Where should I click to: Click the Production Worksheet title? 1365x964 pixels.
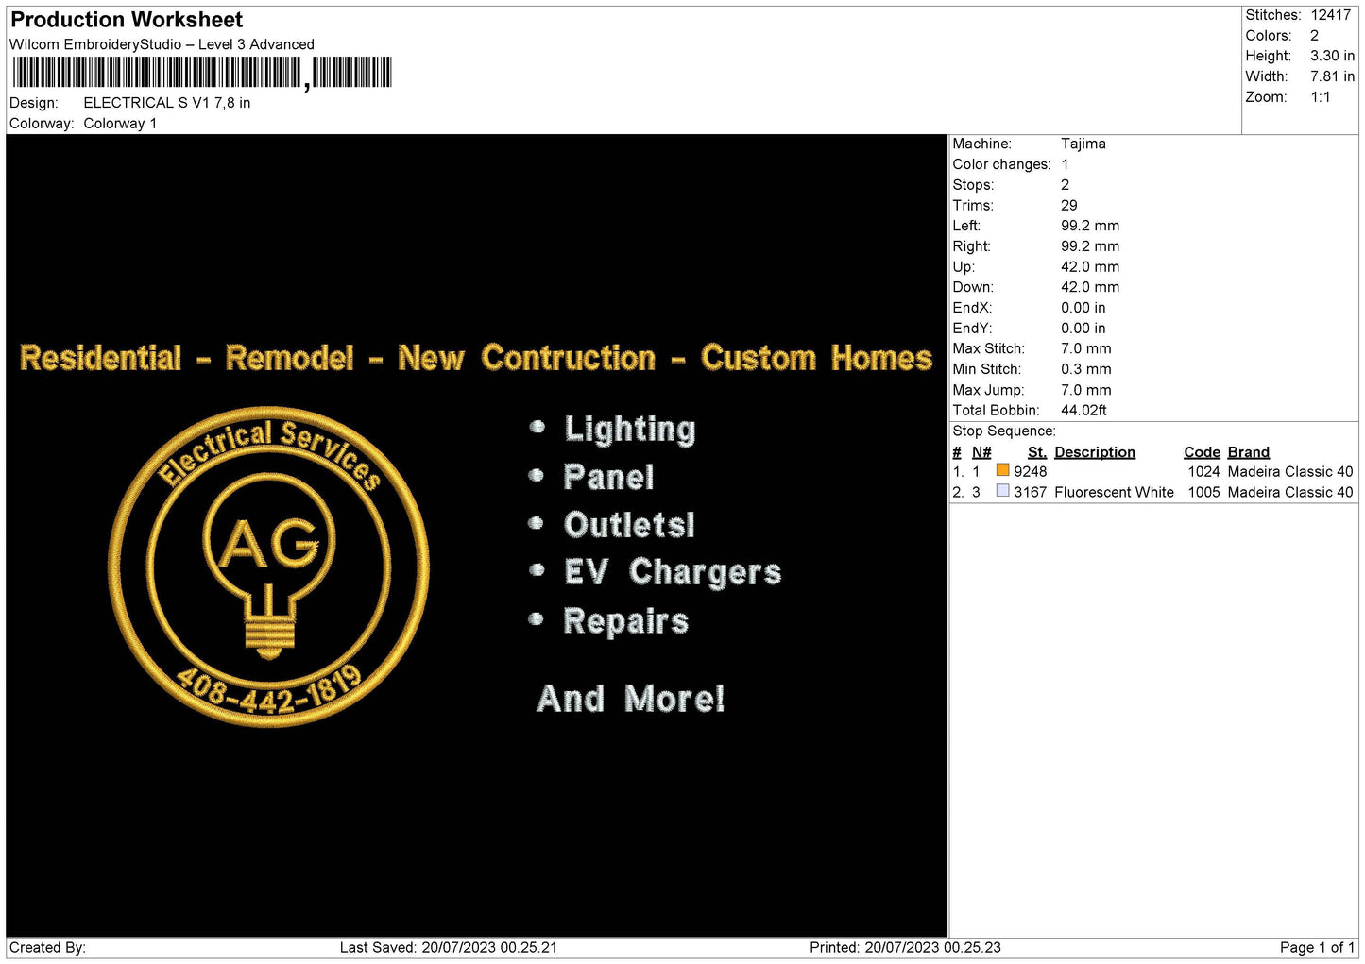coord(127,20)
